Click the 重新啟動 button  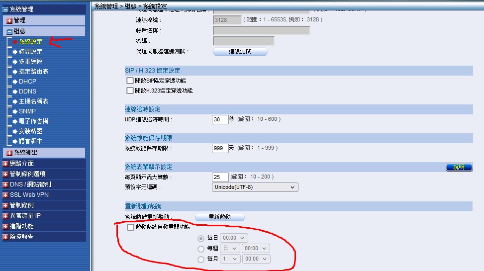[219, 217]
